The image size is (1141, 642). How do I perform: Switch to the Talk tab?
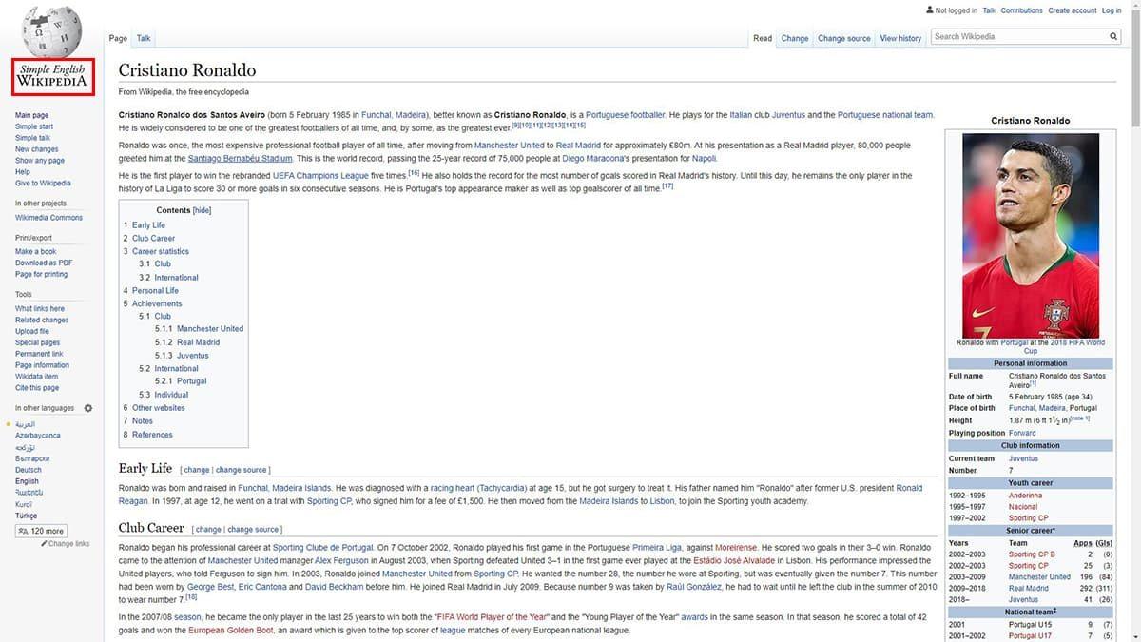coord(143,38)
